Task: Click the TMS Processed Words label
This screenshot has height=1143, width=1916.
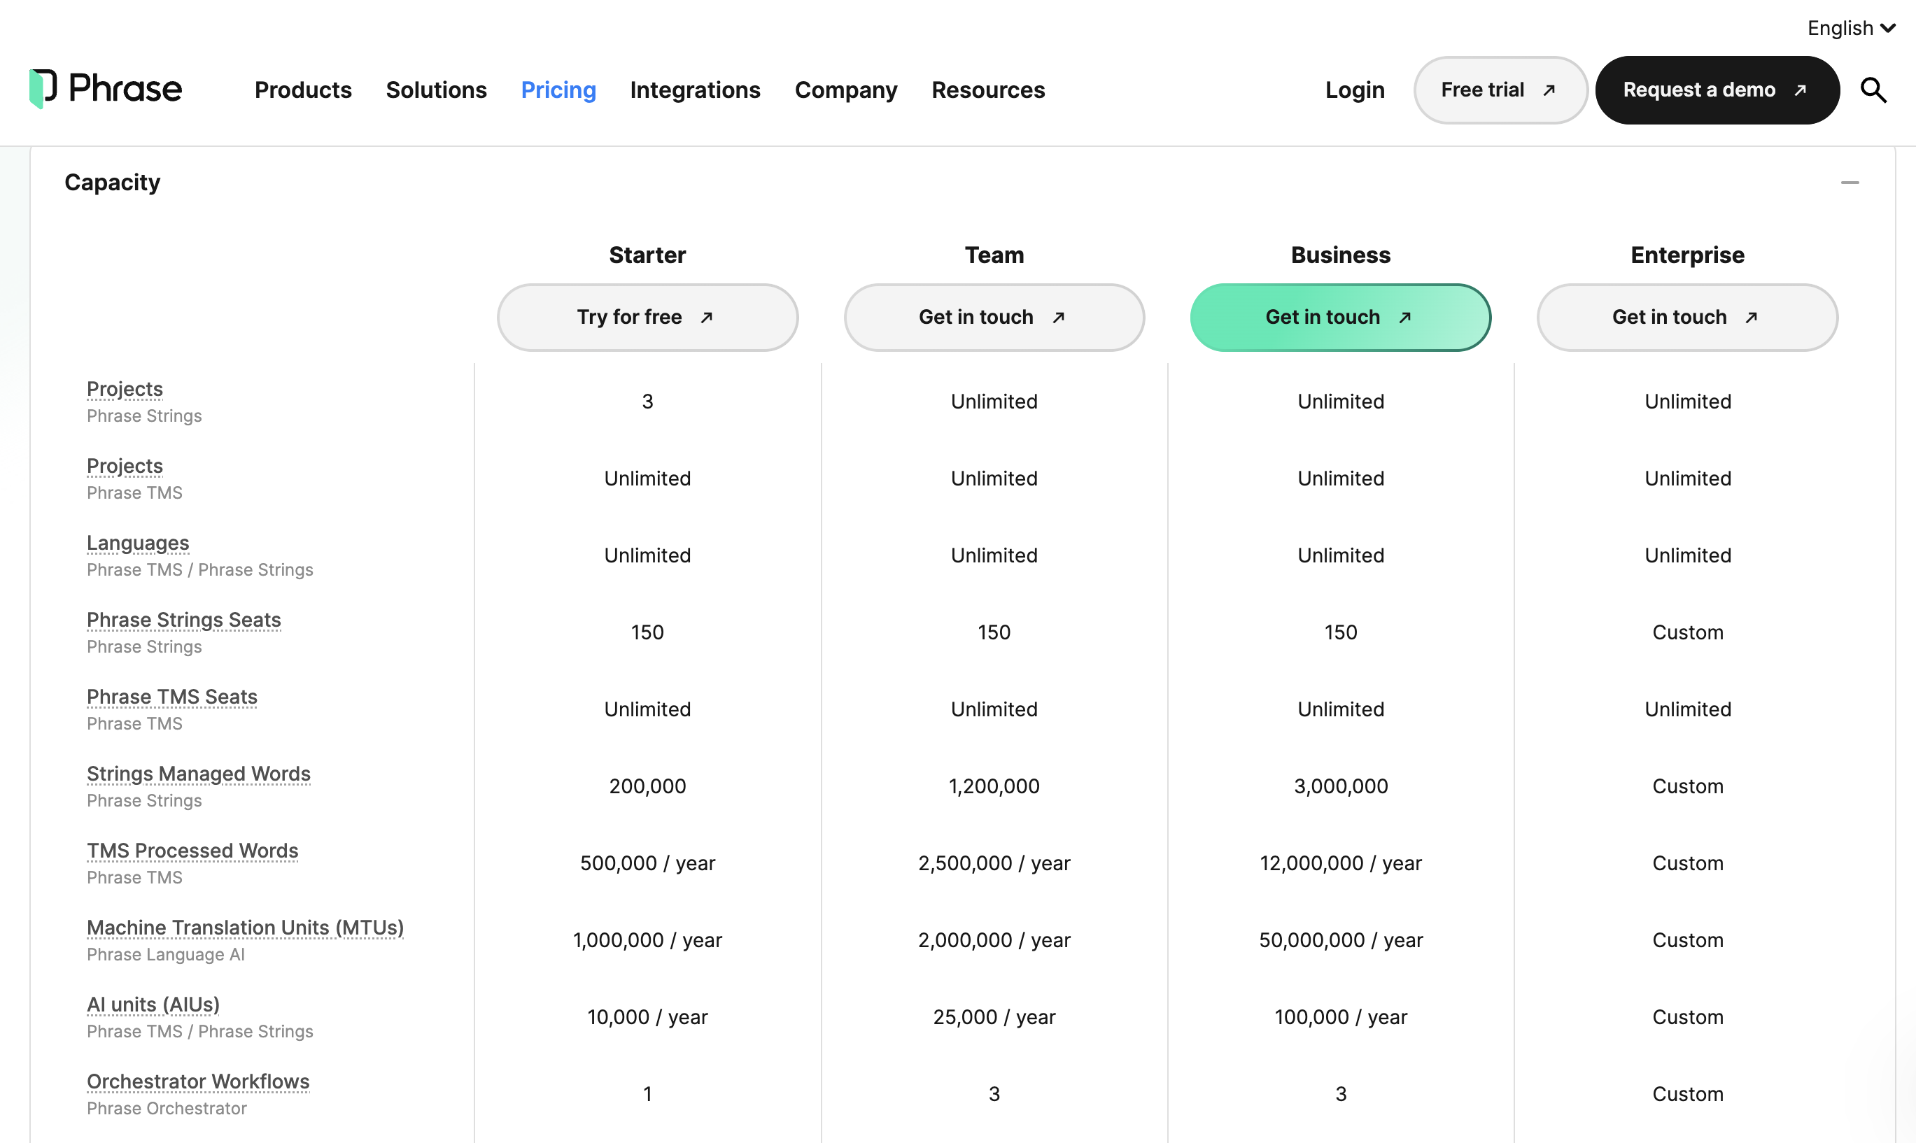Action: [x=192, y=851]
